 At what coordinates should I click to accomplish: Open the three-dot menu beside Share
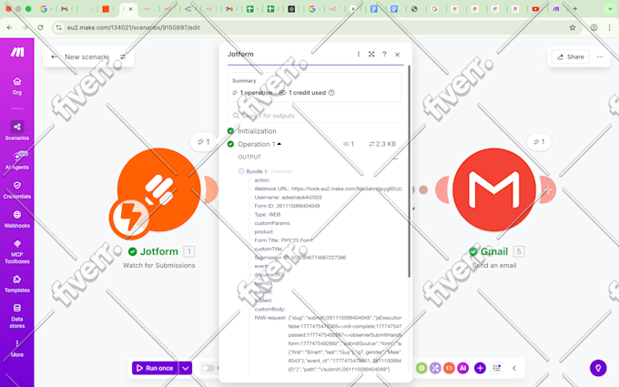click(x=600, y=56)
